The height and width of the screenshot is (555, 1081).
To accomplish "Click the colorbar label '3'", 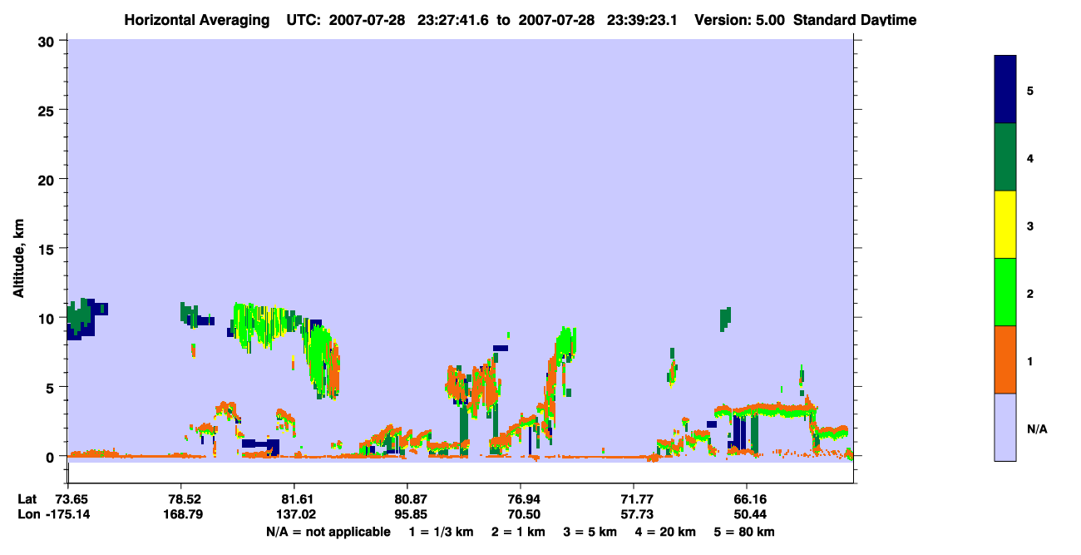I will (x=1030, y=225).
